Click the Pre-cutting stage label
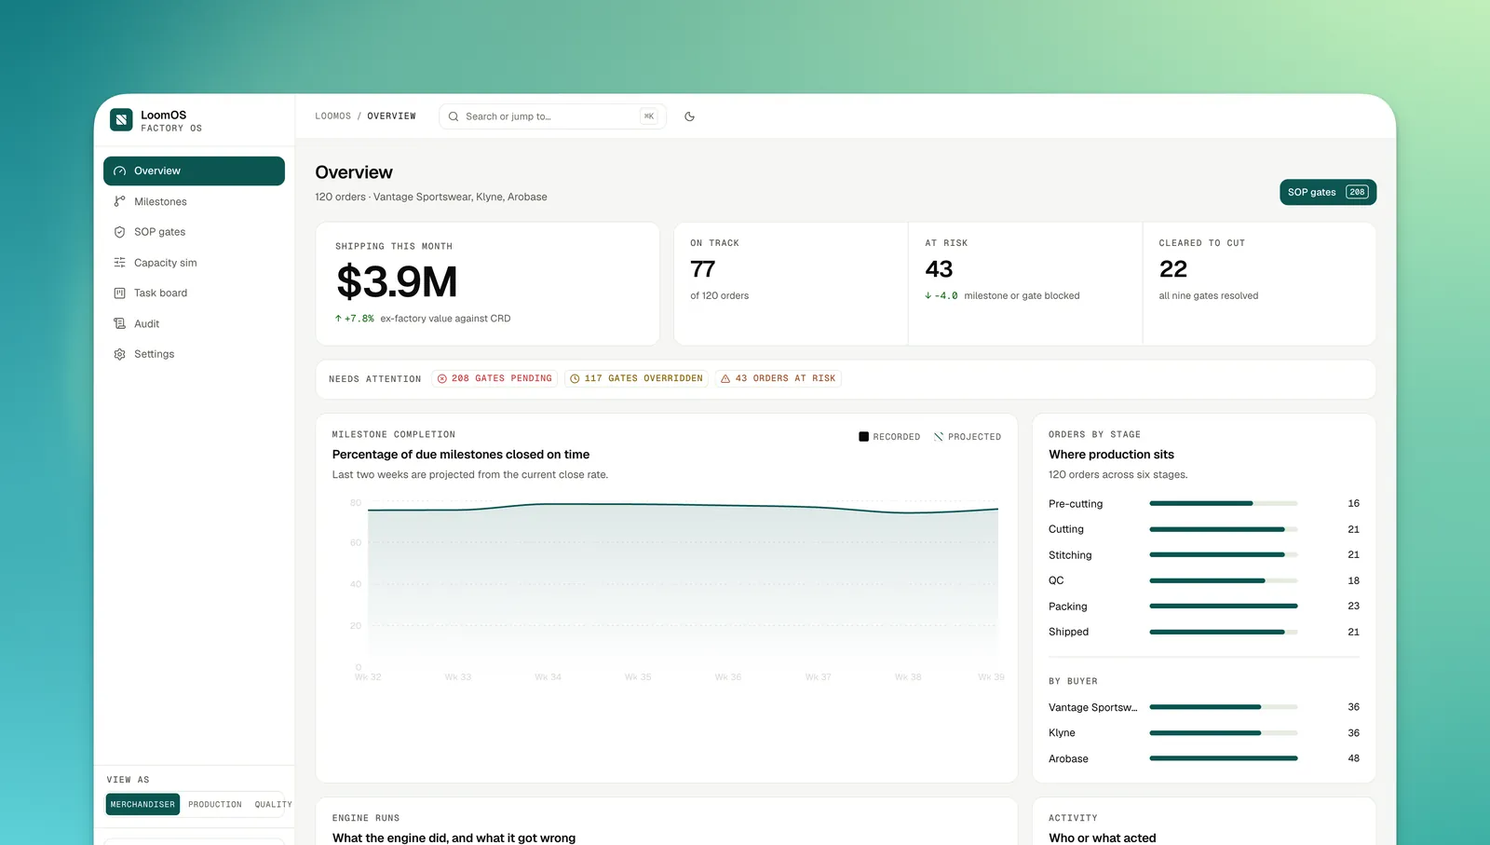1490x845 pixels. click(x=1076, y=504)
